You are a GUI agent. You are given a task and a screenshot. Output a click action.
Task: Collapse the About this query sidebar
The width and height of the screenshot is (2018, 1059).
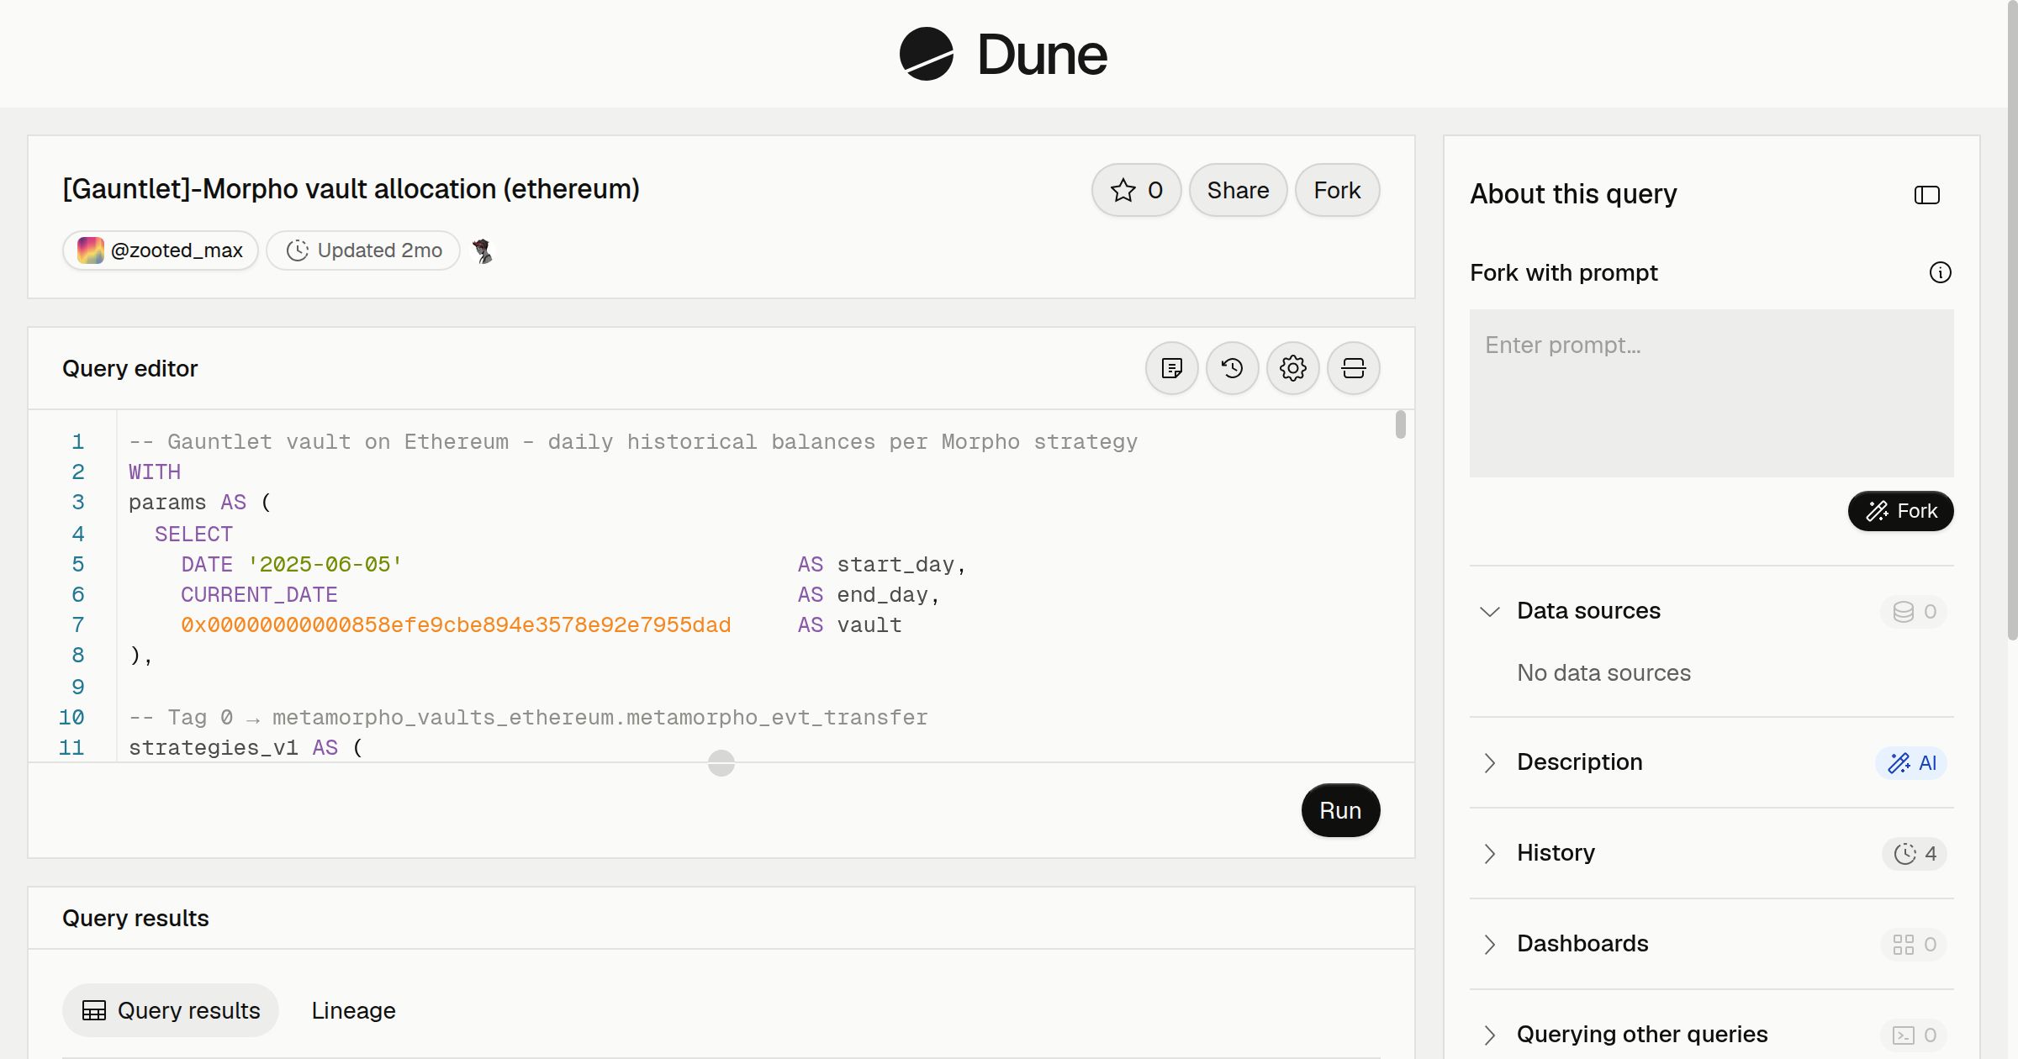coord(1926,195)
